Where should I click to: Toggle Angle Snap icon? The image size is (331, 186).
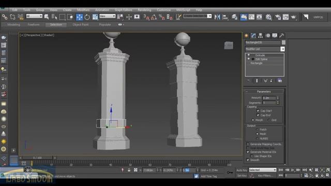tap(154, 17)
